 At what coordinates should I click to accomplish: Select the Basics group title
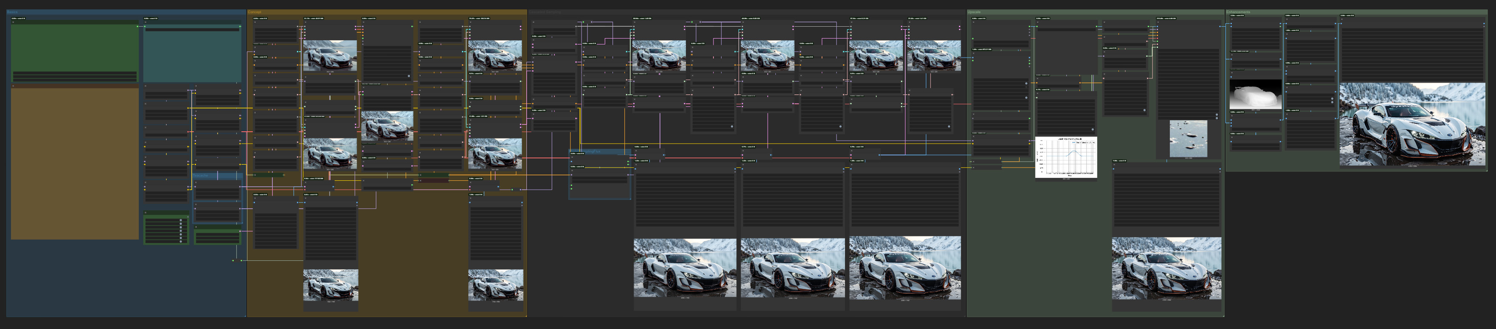click(12, 11)
